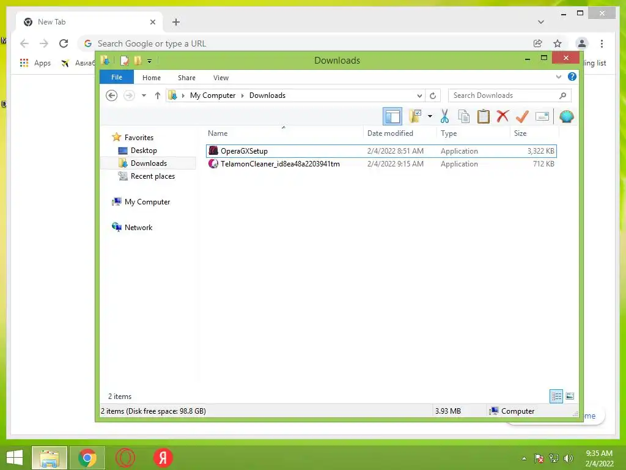Click the folder options toolbar icon
Image resolution: width=626 pixels, height=470 pixels.
(415, 116)
